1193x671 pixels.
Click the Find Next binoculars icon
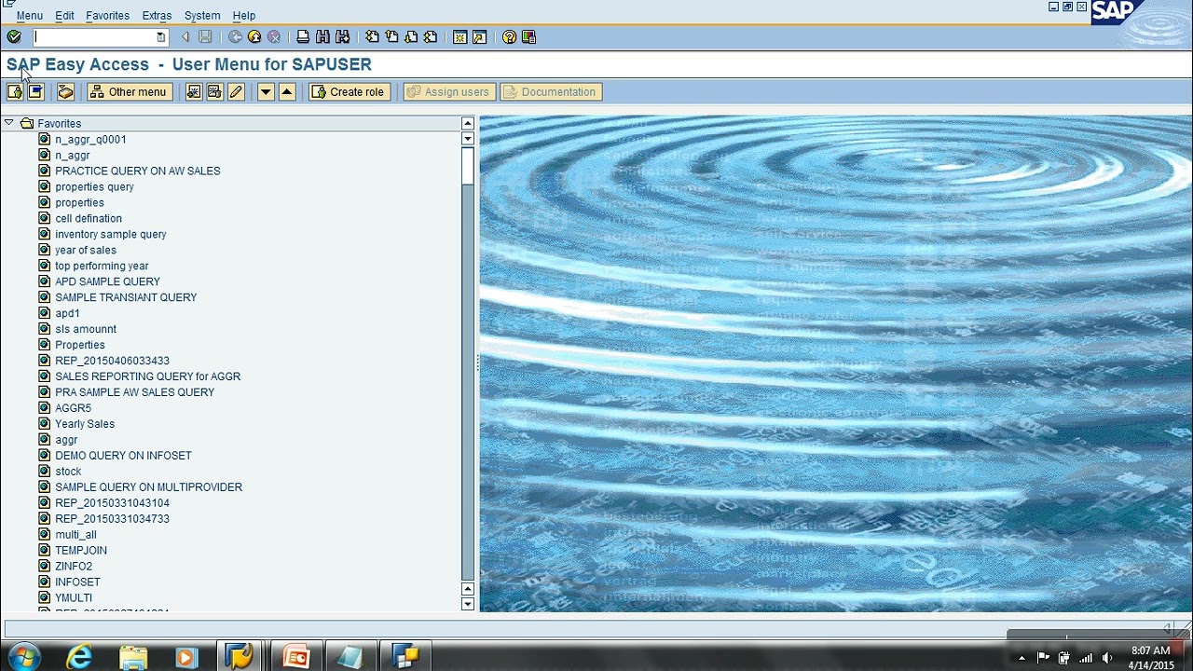coord(343,37)
